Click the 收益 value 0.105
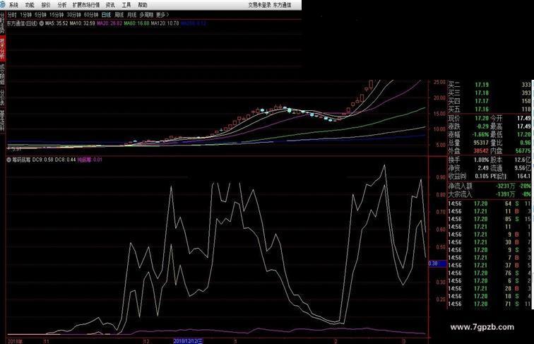Image resolution: width=534 pixels, height=344 pixels. (x=482, y=176)
